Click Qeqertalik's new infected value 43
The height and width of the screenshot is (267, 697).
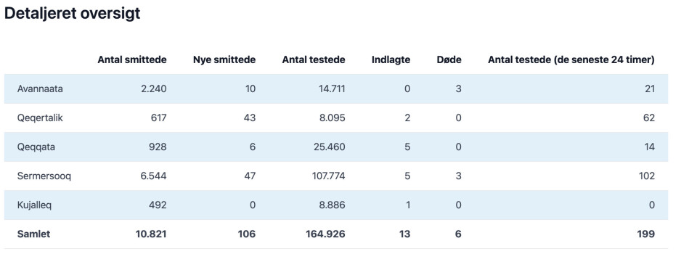[x=250, y=118]
